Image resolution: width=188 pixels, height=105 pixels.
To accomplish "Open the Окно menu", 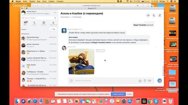I will (44, 1).
